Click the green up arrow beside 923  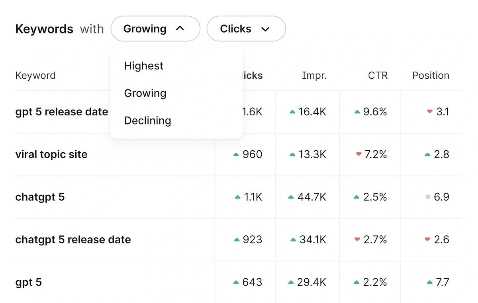237,240
